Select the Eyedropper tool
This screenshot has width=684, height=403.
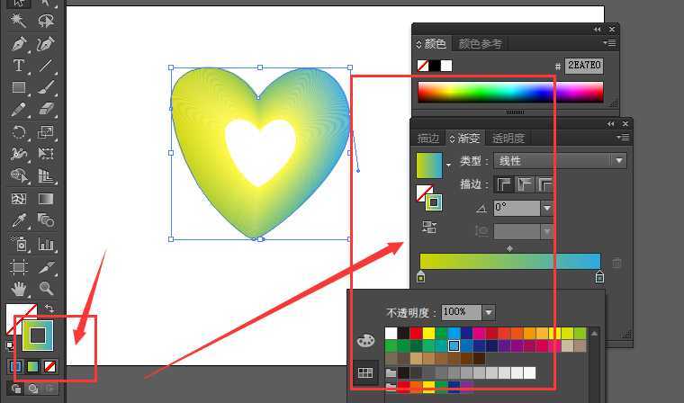(18, 220)
